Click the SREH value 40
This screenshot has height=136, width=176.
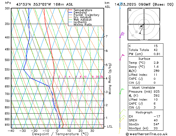(156, 120)
